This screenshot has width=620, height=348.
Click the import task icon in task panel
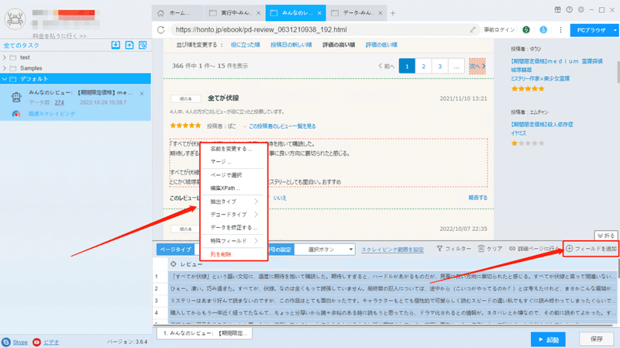[x=115, y=45]
